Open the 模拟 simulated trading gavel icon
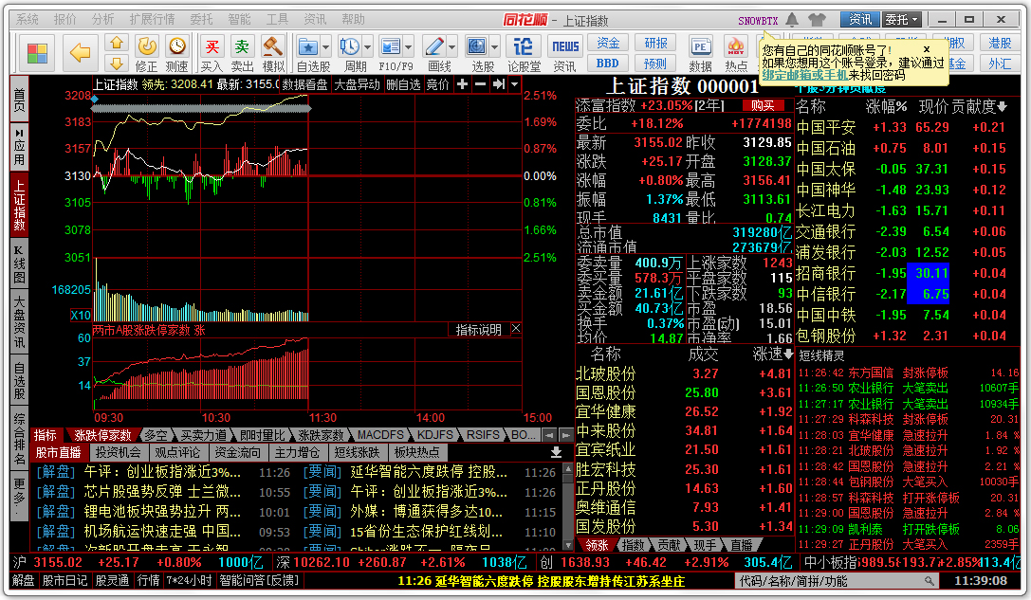The width and height of the screenshot is (1031, 600). coord(273,53)
